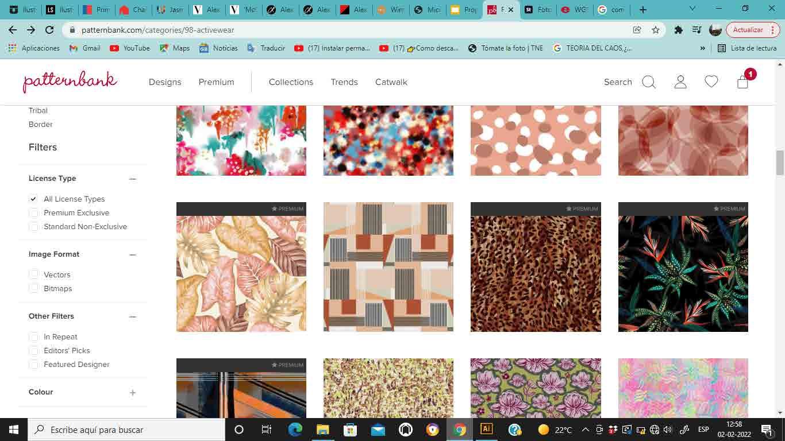Screen dimensions: 785x441
Task: Check Standard Non-Exclusive license filter
Action: [x=34, y=226]
